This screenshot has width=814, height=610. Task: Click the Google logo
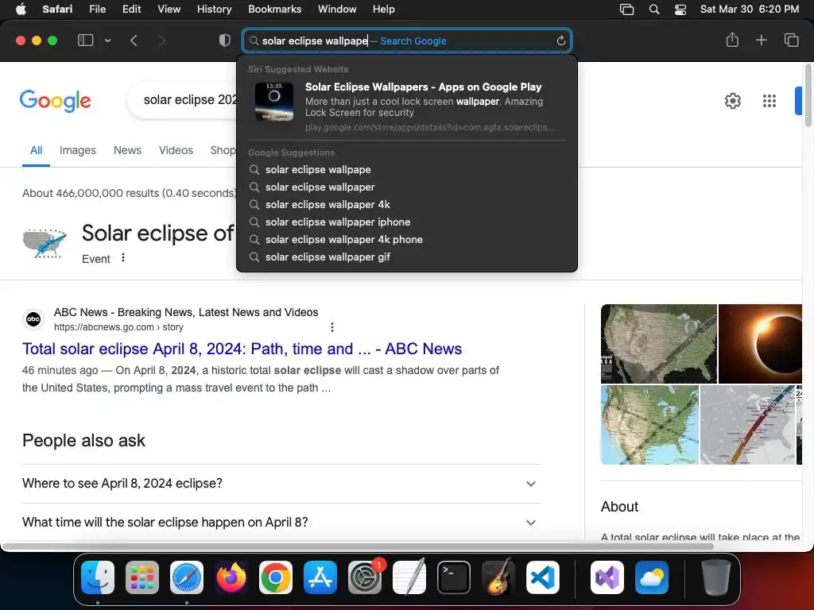click(x=55, y=101)
